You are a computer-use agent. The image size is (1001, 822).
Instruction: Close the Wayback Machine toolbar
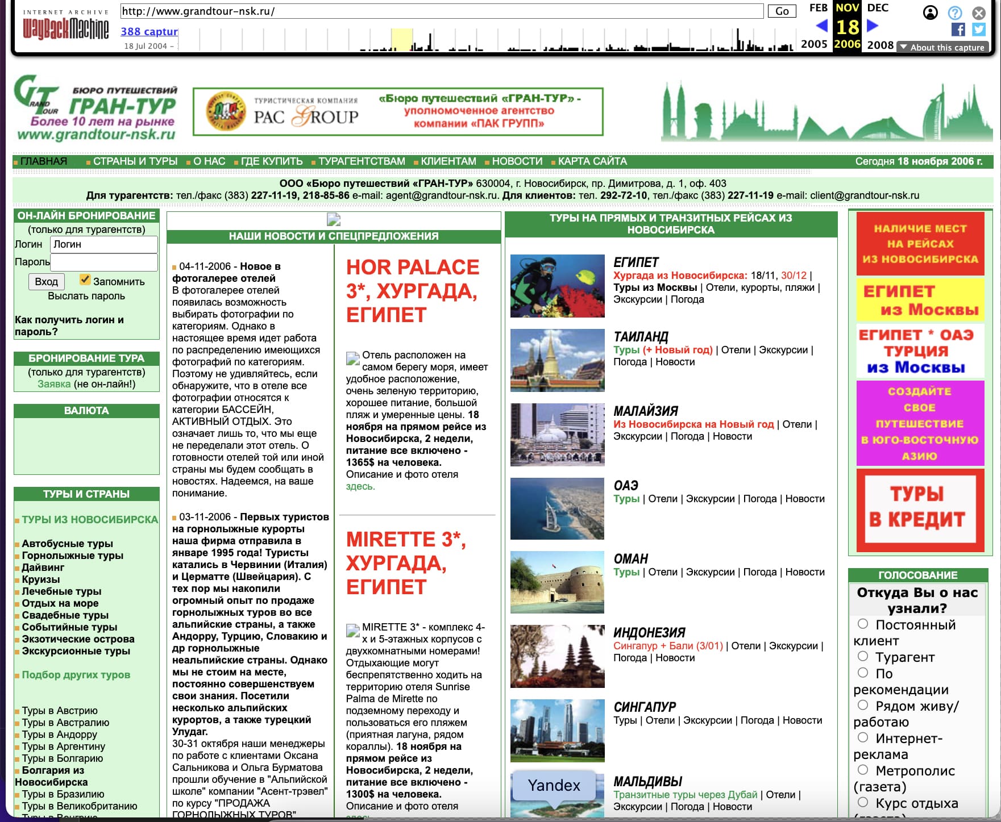(x=979, y=12)
